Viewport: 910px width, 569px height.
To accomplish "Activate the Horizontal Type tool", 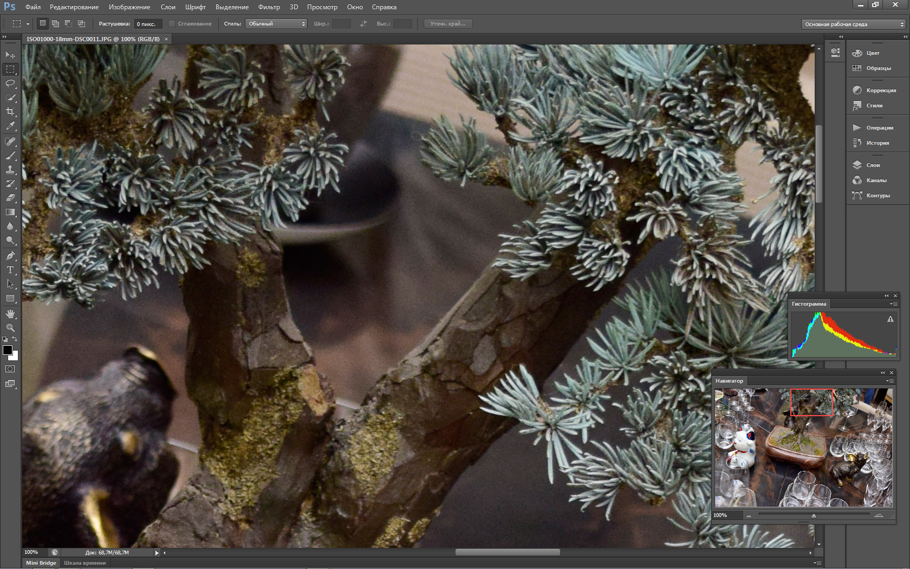I will click(10, 269).
